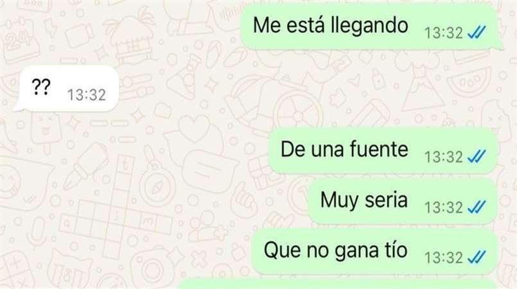This screenshot has height=289, width=517.
Task: Click the watermelon slice doodle on the wallpaper
Action: pos(469,82)
